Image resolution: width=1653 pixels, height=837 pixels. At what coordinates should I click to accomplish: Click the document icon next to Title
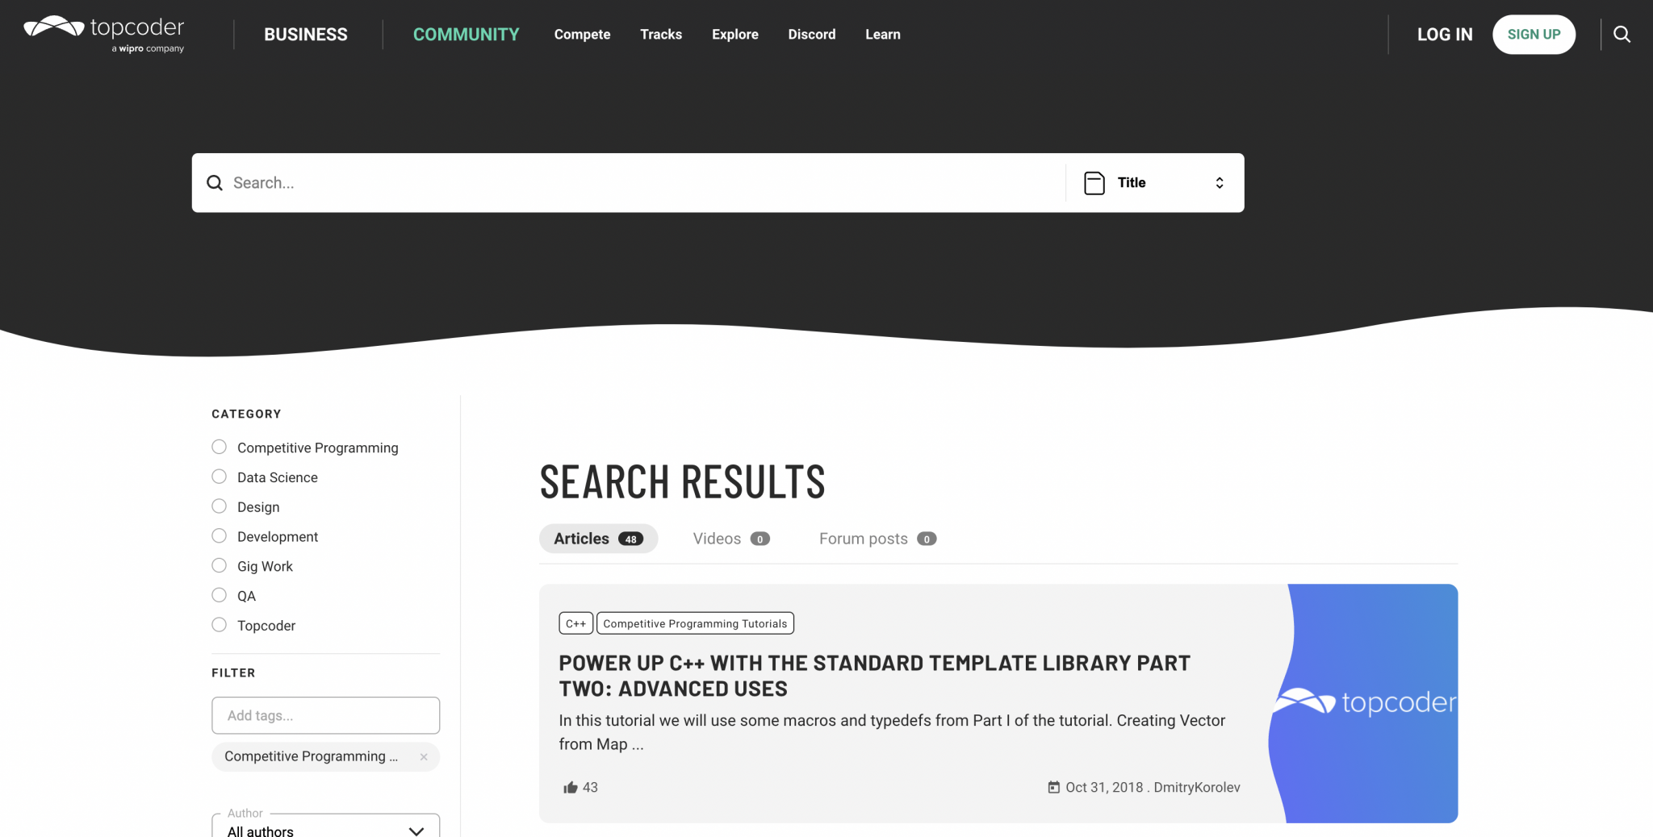(1093, 182)
